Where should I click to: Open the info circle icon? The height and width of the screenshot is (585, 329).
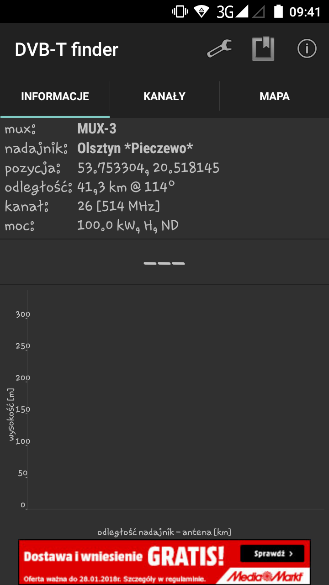307,48
